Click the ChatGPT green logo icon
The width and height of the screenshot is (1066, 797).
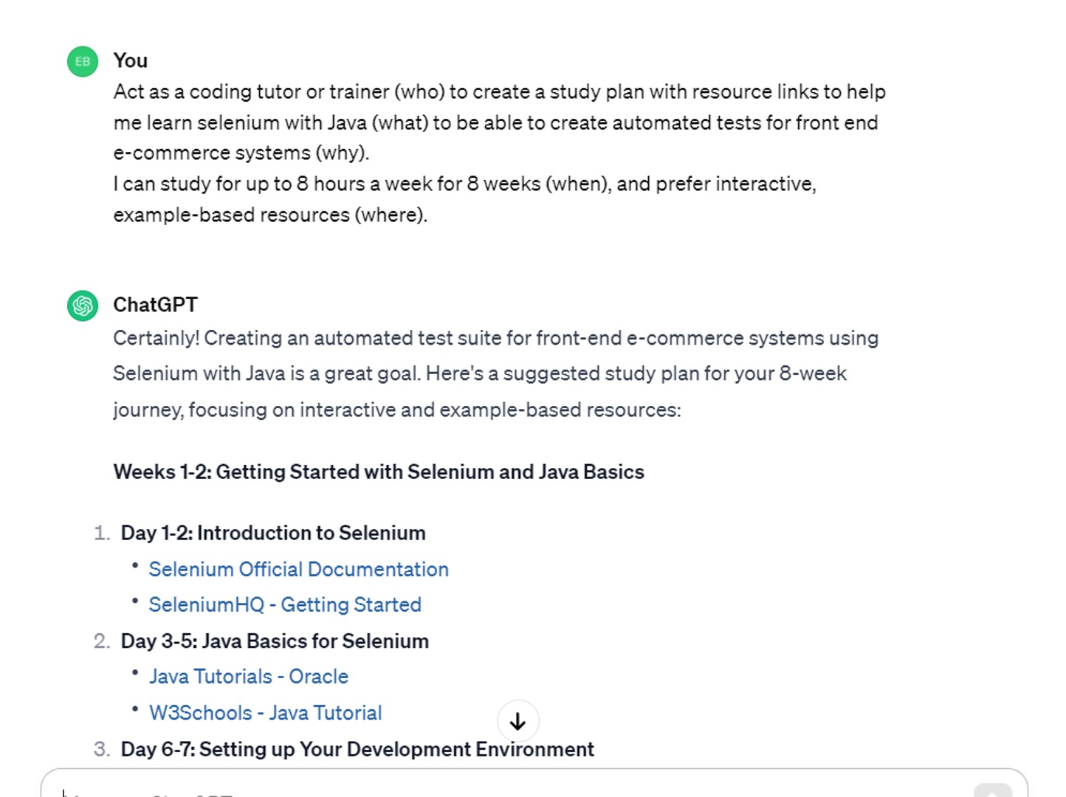(x=82, y=306)
